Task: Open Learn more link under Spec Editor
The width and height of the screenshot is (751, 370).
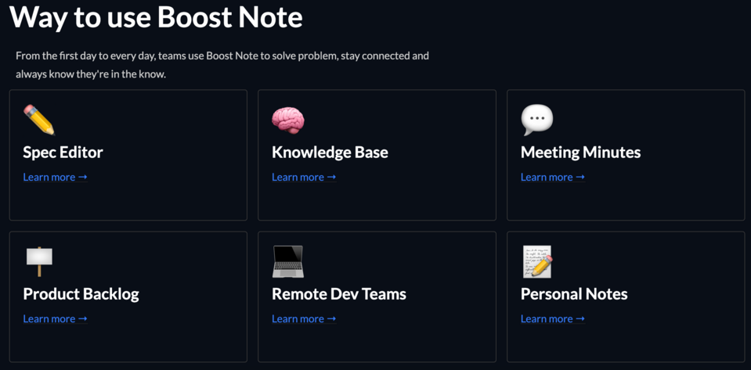Action: 55,178
